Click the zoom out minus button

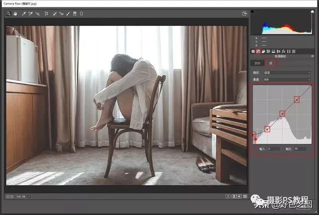pos(8,197)
